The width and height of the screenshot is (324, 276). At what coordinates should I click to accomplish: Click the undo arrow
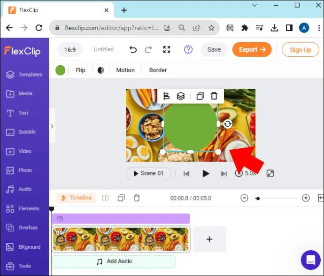click(133, 50)
